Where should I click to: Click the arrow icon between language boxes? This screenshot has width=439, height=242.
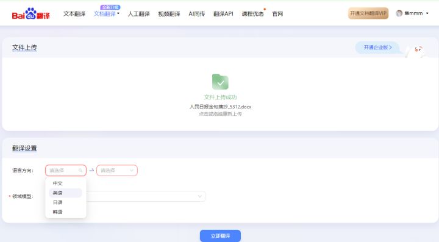pos(91,170)
